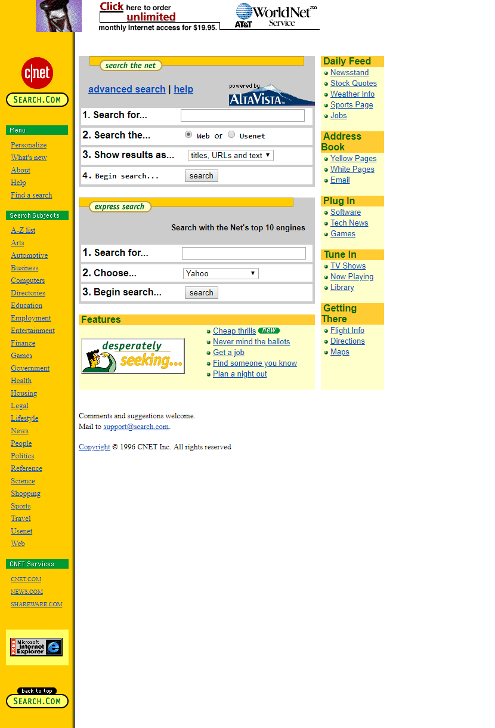Screen dimensions: 495x728
Task: Click the back to top SEARCH.COM badge
Action: coord(37,698)
